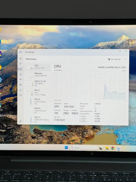Image resolution: width=136 pixels, height=182 pixels.
Task: Click the Task Manager icon on taskbar
Action: pyautogui.click(x=119, y=148)
